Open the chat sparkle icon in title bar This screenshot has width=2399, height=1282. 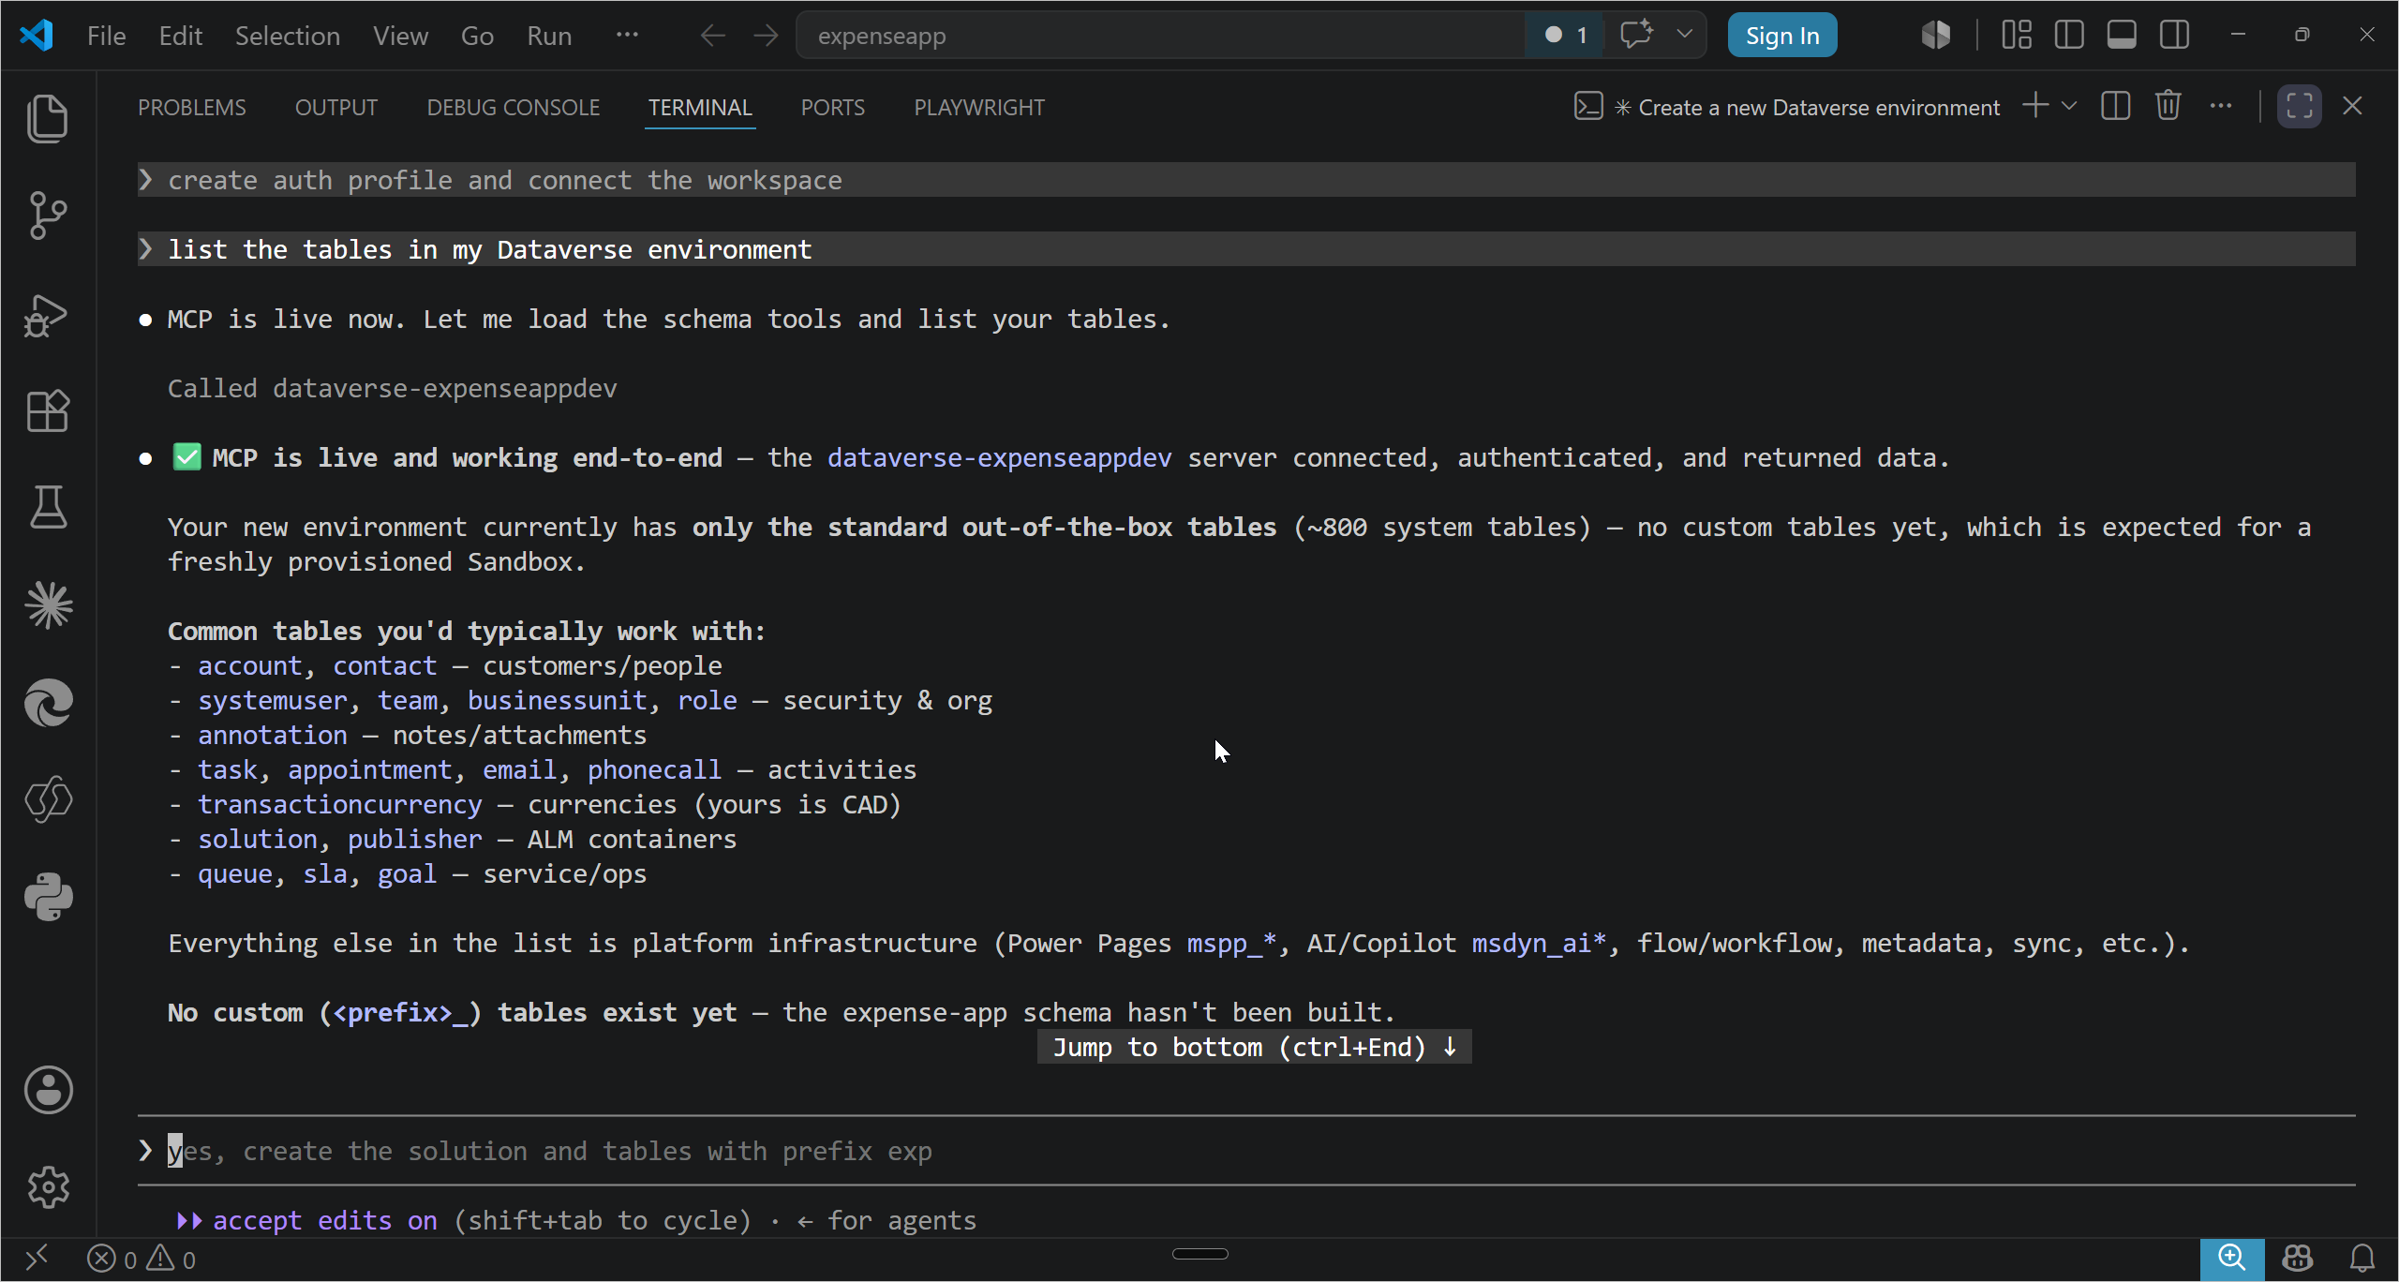pos(1637,35)
